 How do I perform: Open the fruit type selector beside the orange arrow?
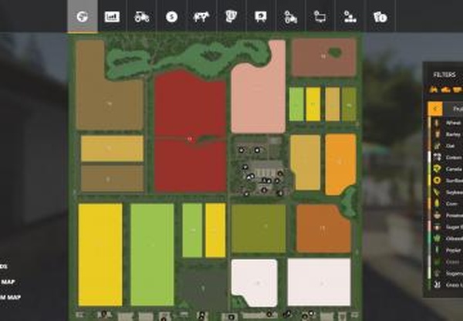click(x=453, y=109)
